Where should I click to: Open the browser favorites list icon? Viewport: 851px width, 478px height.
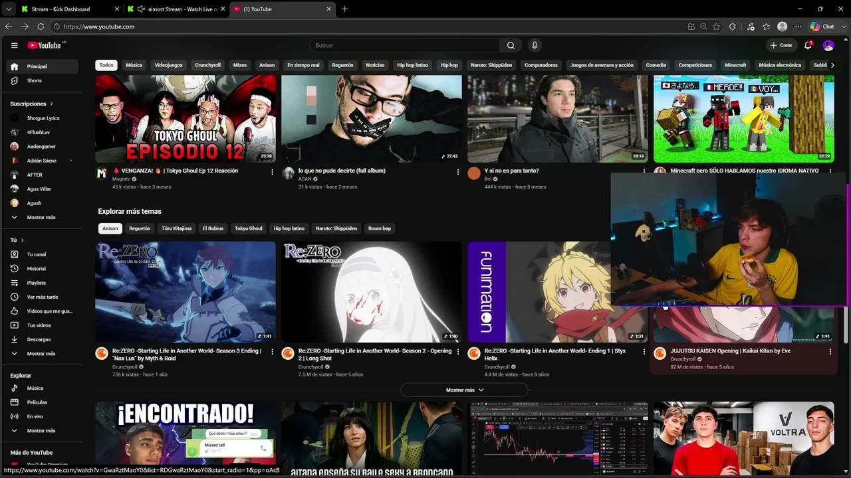tap(767, 27)
